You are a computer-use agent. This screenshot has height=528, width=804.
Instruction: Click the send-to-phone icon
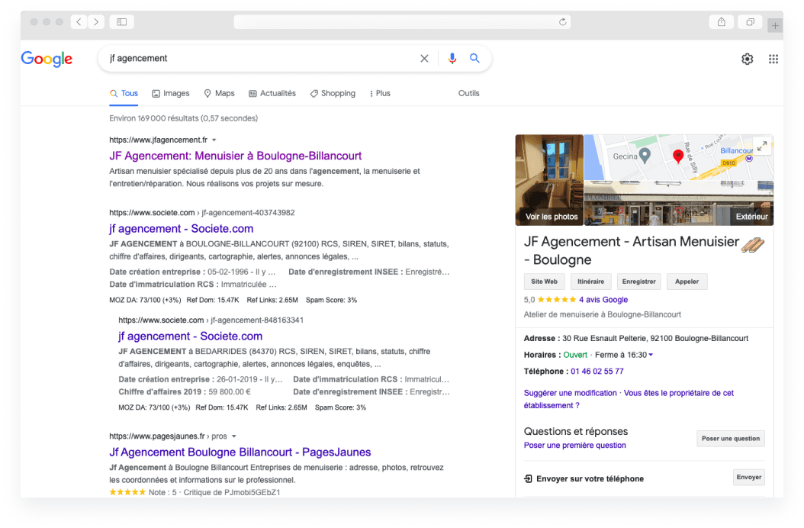tap(528, 478)
